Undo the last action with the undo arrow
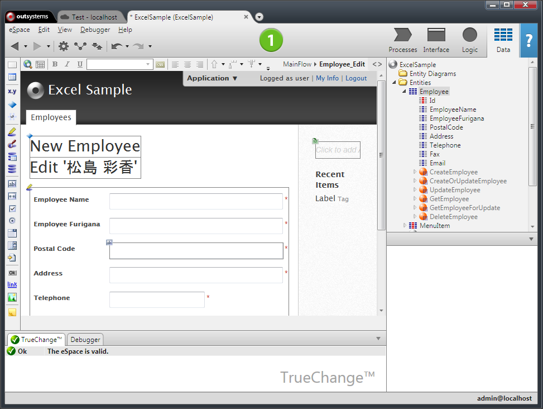The height and width of the screenshot is (409, 543). click(x=117, y=46)
